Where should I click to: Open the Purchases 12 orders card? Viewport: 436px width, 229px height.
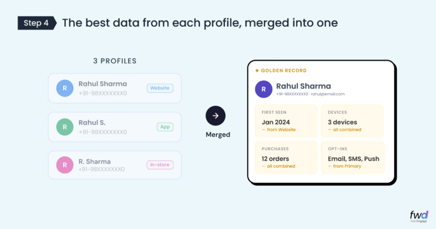pyautogui.click(x=286, y=157)
